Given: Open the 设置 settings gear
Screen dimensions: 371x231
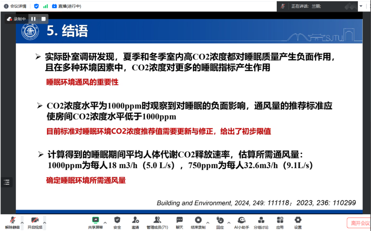Looking at the screenshot, I should tap(298, 221).
